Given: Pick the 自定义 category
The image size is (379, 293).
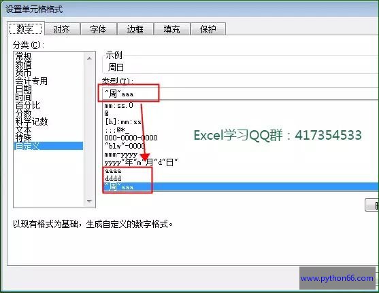Looking at the screenshot, I should 48,146.
